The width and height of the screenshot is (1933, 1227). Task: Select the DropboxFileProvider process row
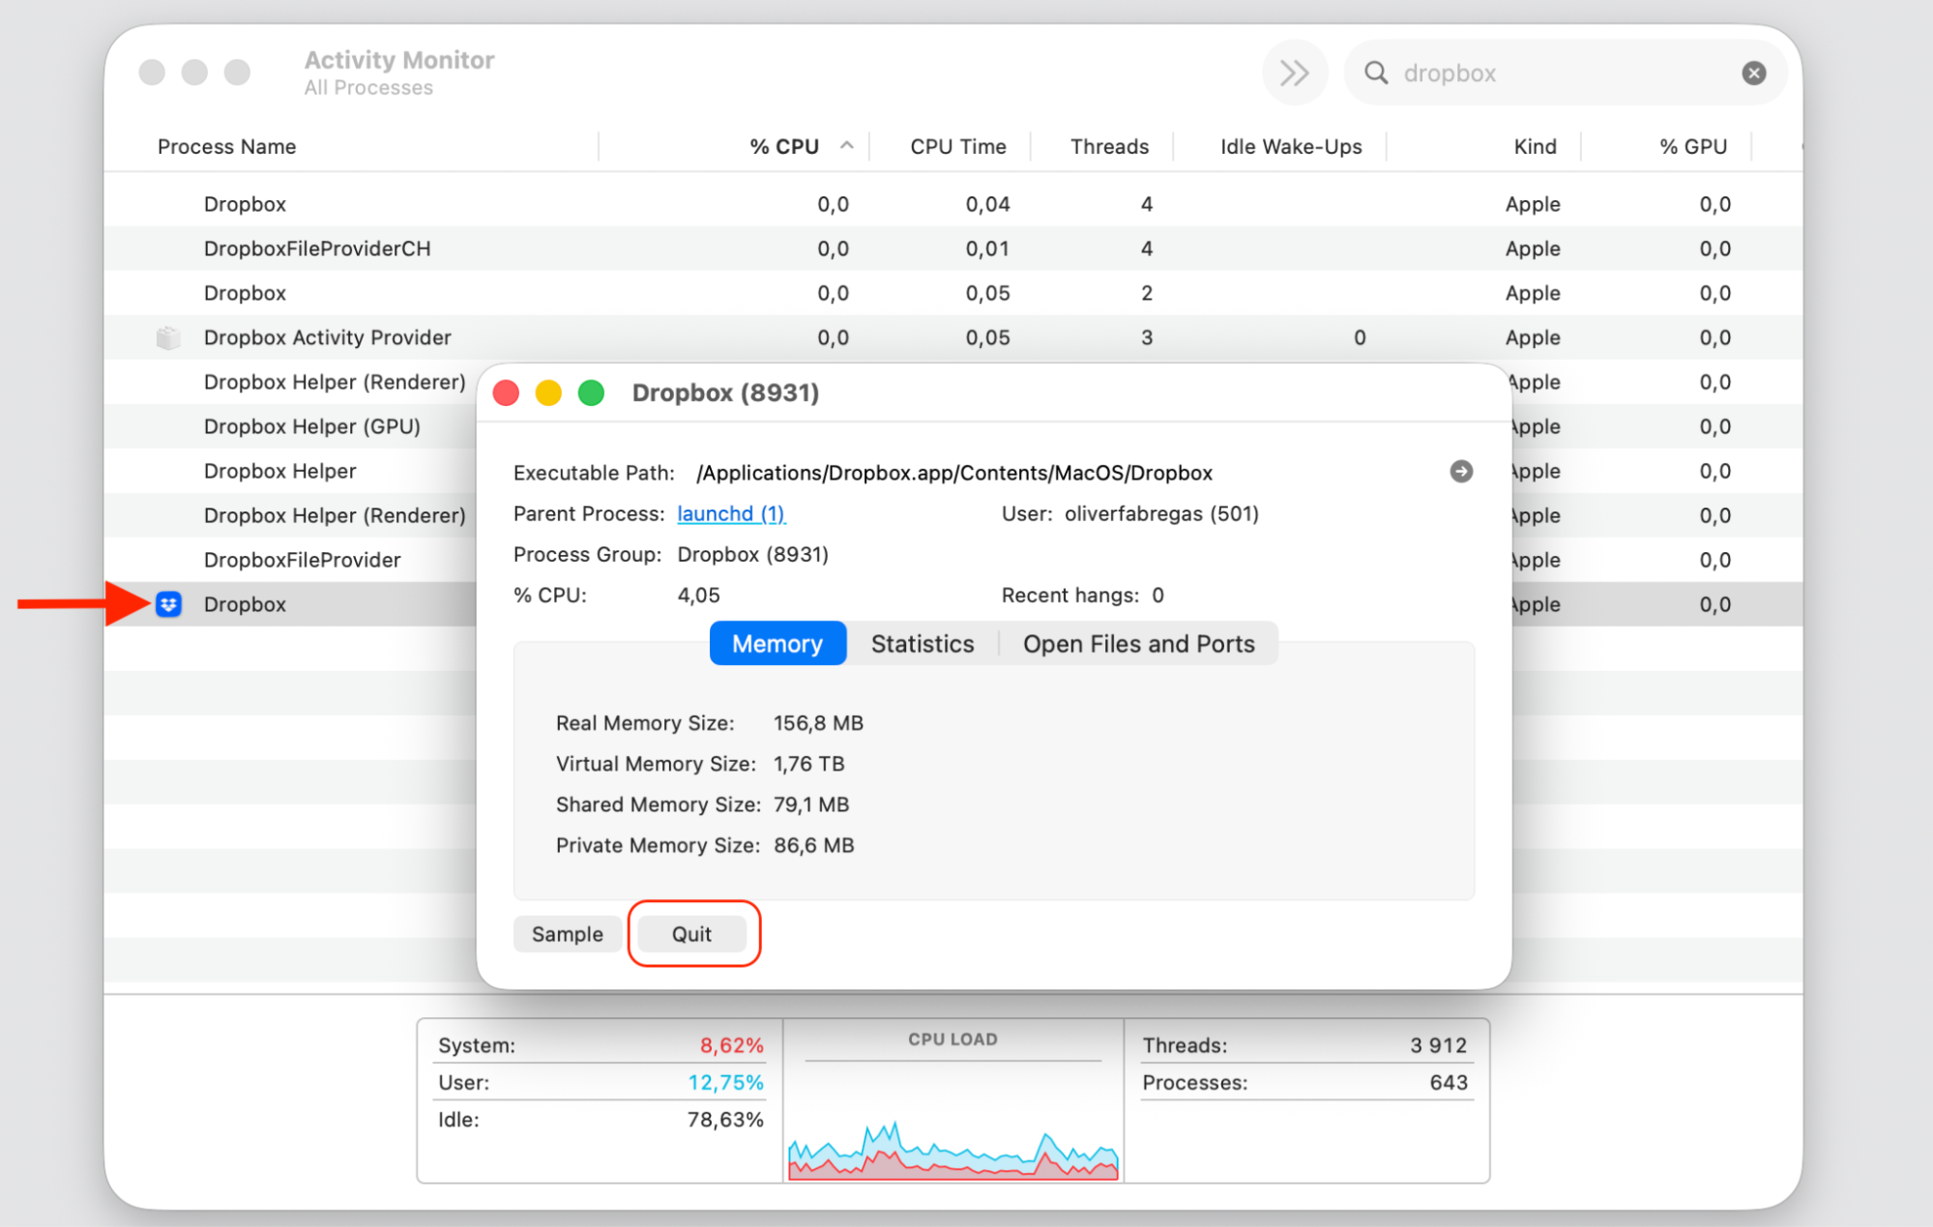pyautogui.click(x=302, y=560)
